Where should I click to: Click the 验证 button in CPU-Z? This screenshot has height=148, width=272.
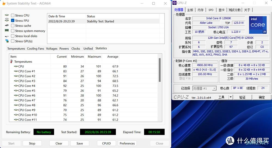242,97
